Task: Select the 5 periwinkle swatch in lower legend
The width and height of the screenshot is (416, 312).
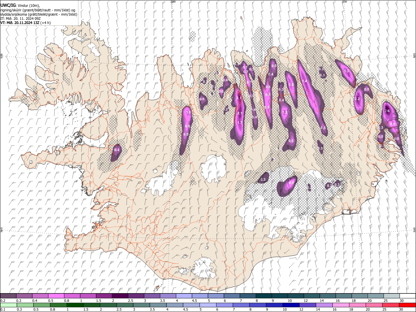Action: (207, 305)
